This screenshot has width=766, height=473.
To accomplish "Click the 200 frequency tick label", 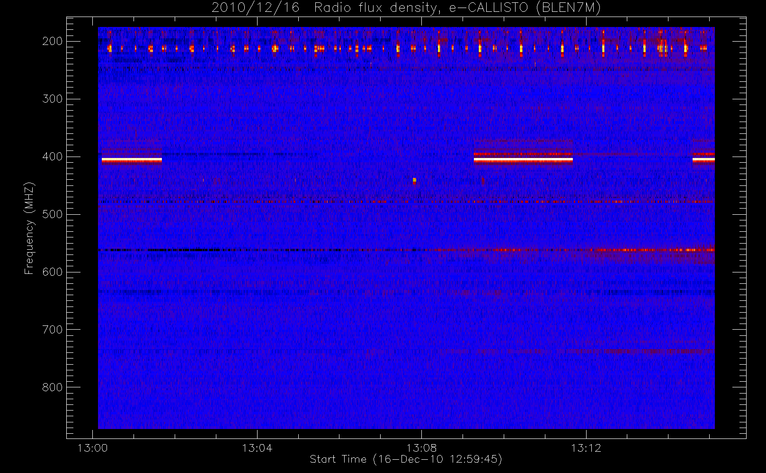I will [53, 41].
